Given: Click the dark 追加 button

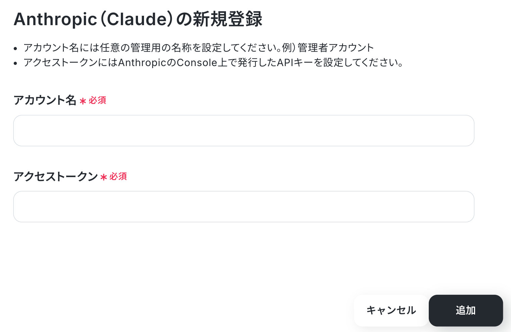Looking at the screenshot, I should [x=466, y=311].
